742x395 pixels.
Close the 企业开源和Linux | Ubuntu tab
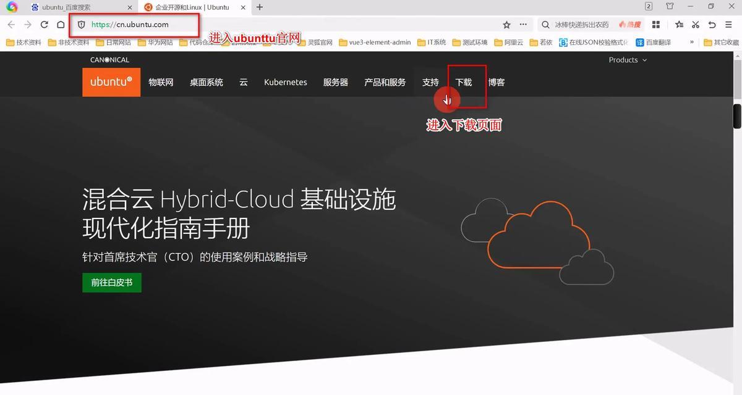(x=242, y=7)
